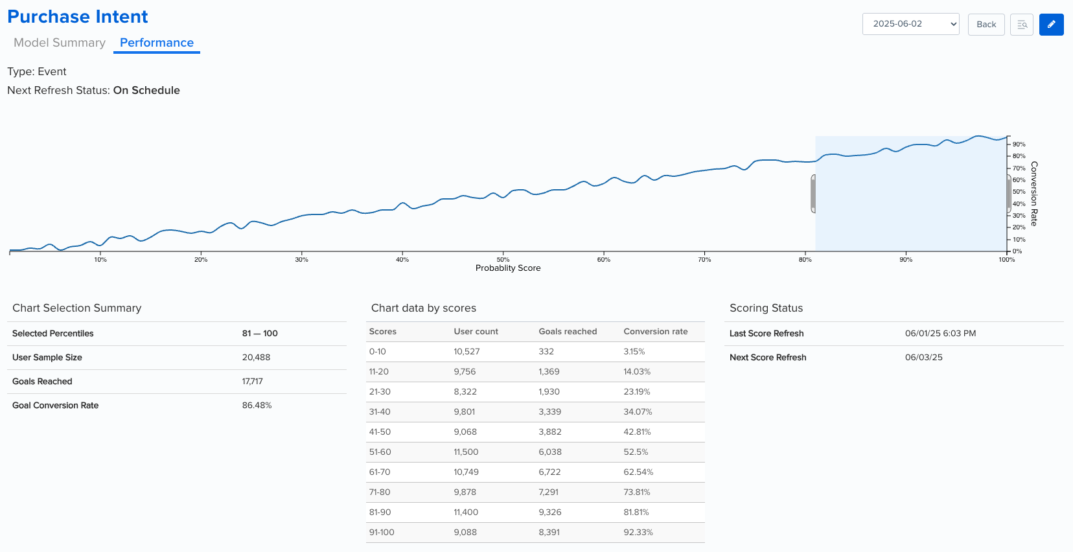Viewport: 1073px width, 552px height.
Task: Open the details search icon button
Action: click(1022, 25)
